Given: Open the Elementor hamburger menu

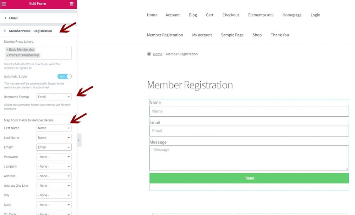Looking at the screenshot, I should [x=4, y=4].
